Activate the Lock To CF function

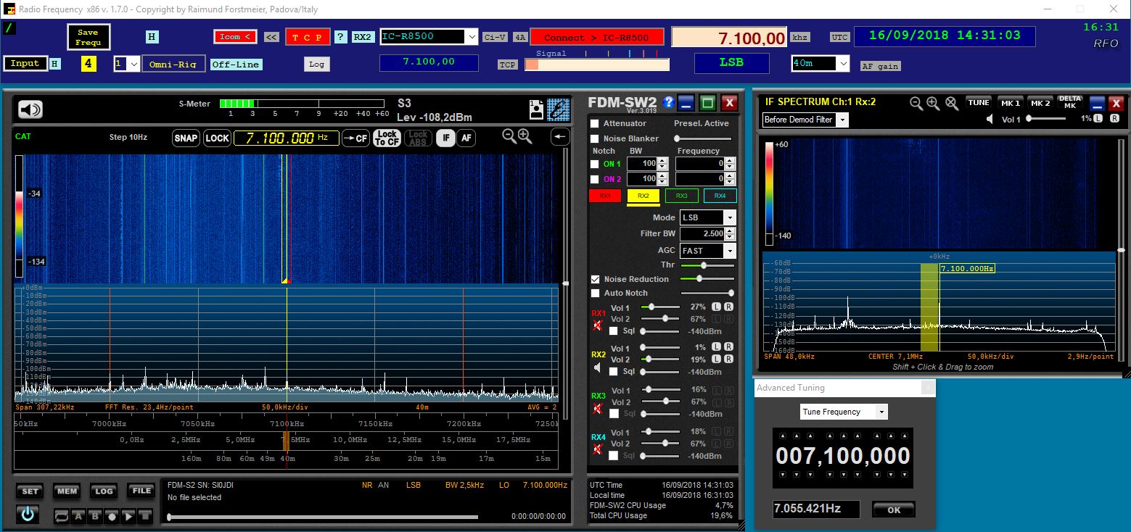387,137
